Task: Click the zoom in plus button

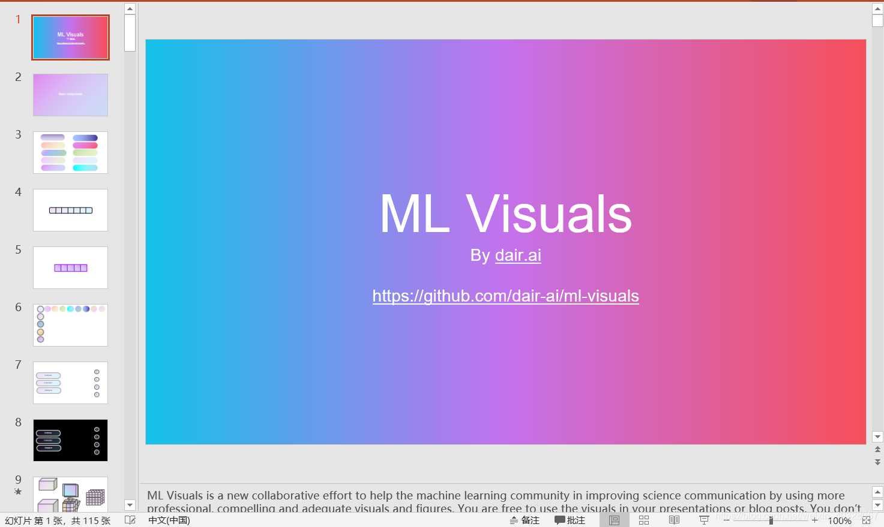Action: pyautogui.click(x=814, y=520)
